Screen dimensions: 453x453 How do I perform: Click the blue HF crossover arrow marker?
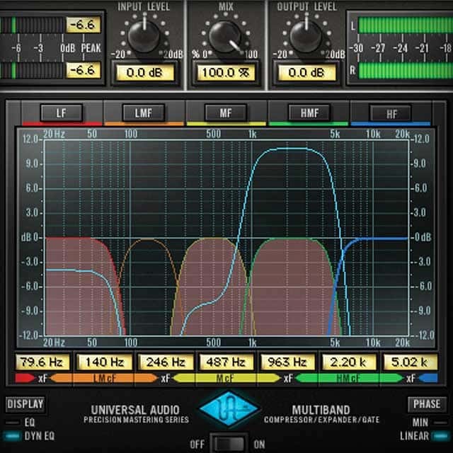click(428, 379)
